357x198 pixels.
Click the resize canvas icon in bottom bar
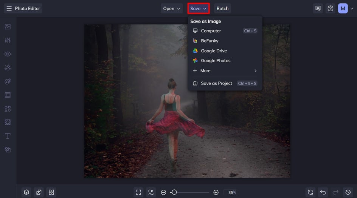[x=39, y=192]
